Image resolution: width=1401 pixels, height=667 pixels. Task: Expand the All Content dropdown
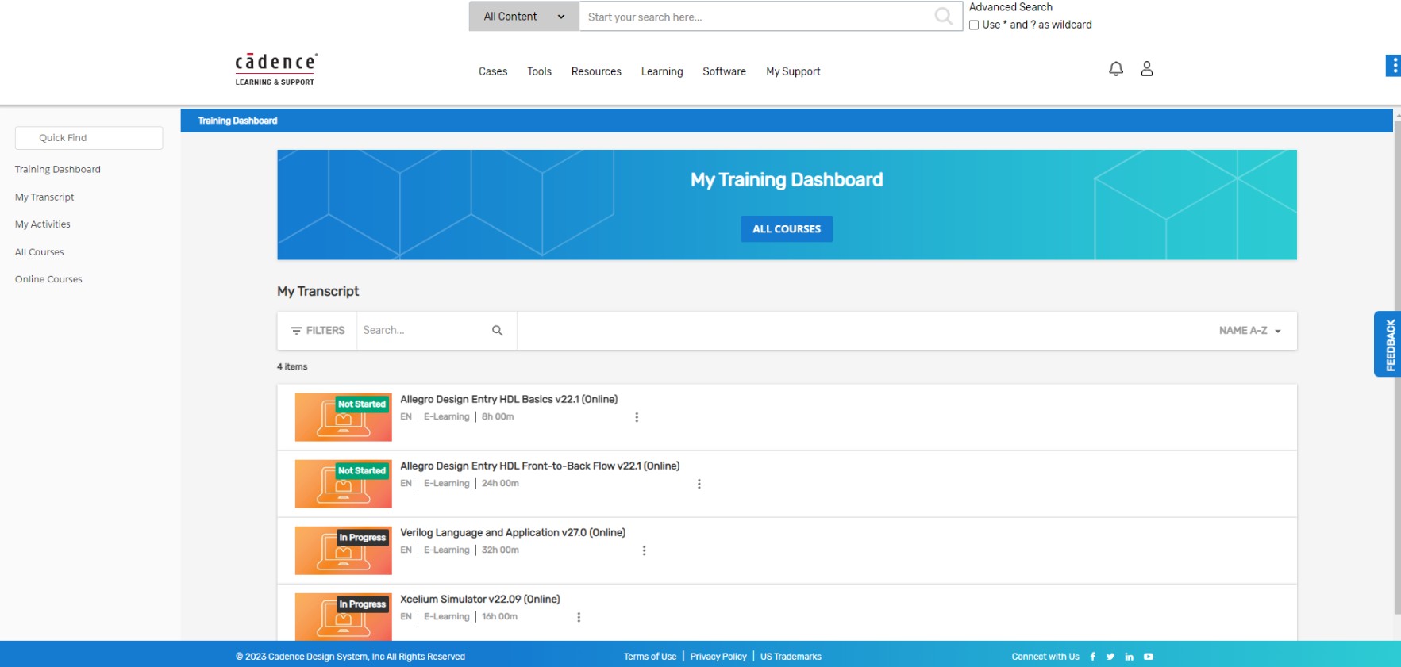(524, 17)
